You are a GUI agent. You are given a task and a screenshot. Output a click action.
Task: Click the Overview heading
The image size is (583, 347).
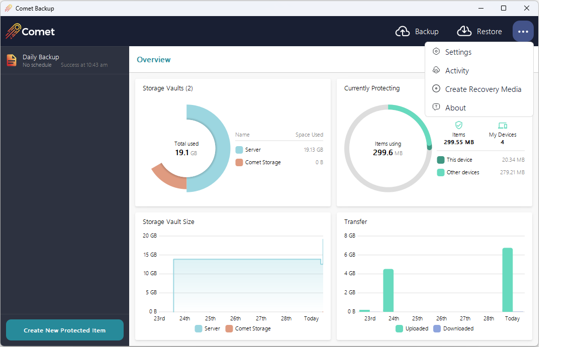pyautogui.click(x=154, y=59)
